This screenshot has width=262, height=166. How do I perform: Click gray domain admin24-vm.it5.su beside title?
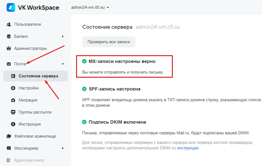[x=158, y=27]
